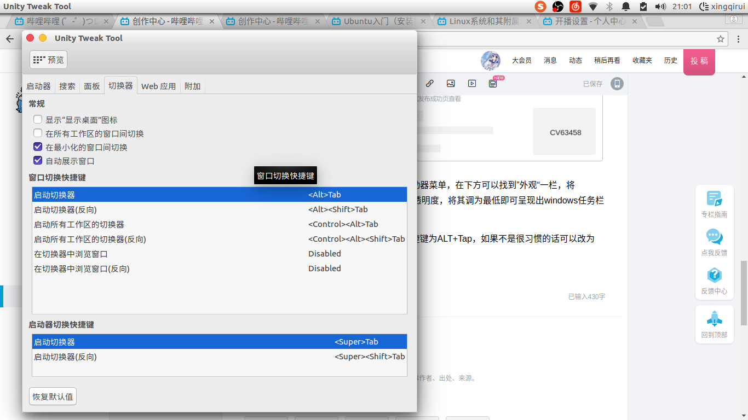This screenshot has height=420, width=748.
Task: Open 收藏夹 link in header
Action: (642, 60)
